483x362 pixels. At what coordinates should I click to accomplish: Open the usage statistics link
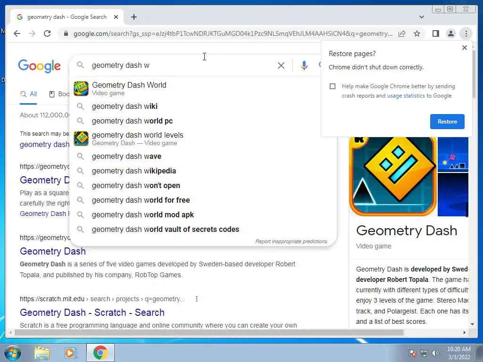tap(406, 96)
